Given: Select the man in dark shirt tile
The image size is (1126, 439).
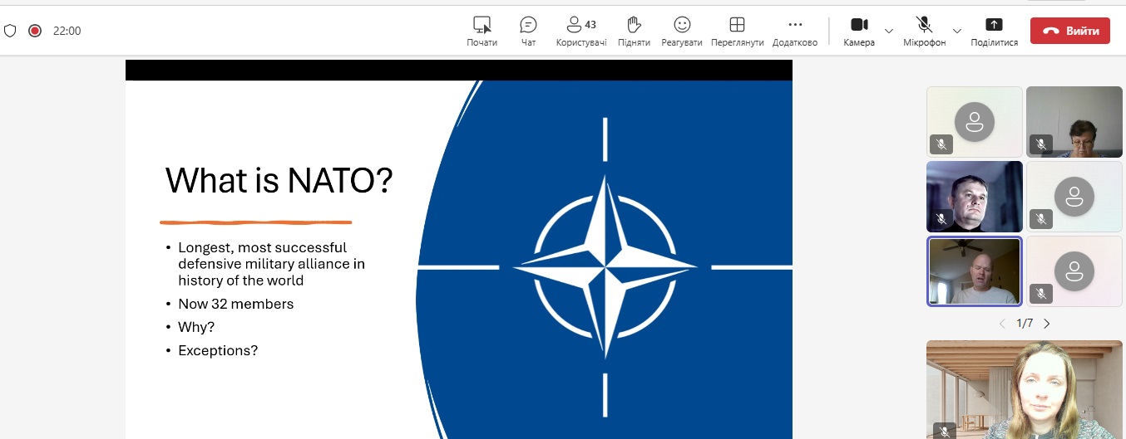Looking at the screenshot, I should 975,197.
